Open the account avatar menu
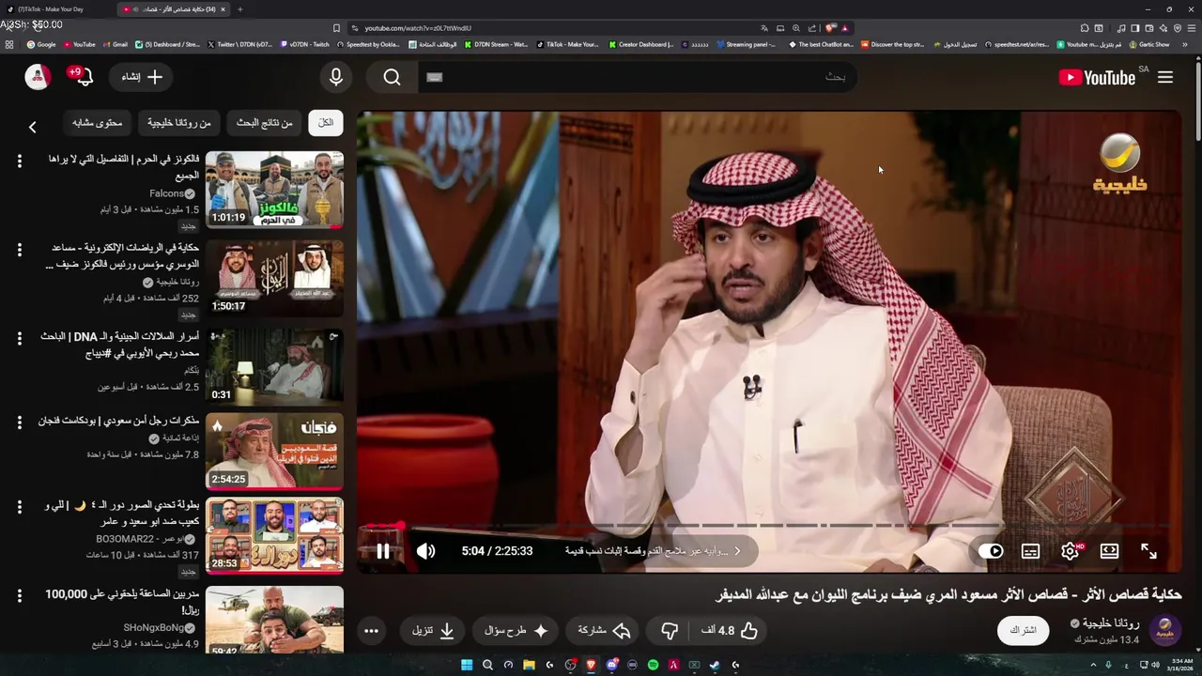The image size is (1202, 676). 38,77
